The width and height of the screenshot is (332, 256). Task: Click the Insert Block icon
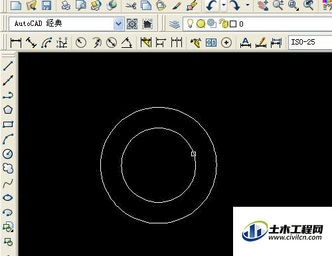coord(8,227)
